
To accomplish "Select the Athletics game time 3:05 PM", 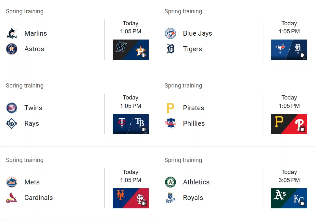I will [289, 180].
